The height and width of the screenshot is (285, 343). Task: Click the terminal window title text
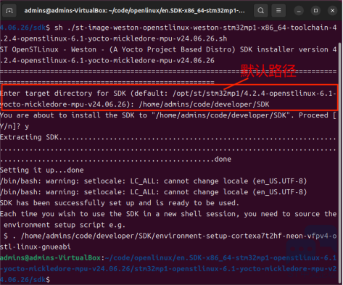click(134, 11)
